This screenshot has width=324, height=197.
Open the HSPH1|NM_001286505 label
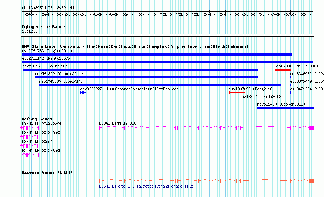pyautogui.click(x=42, y=151)
